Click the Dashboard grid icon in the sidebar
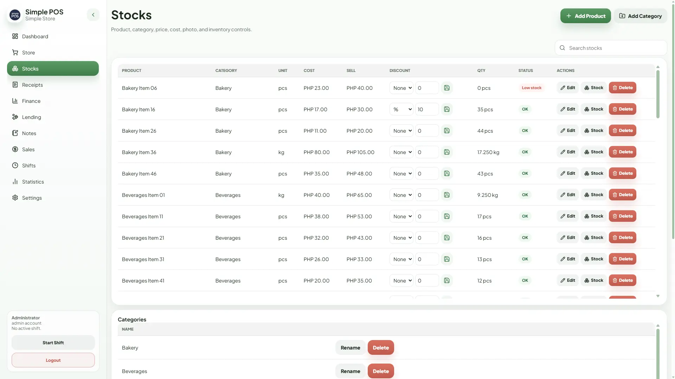 (15, 36)
